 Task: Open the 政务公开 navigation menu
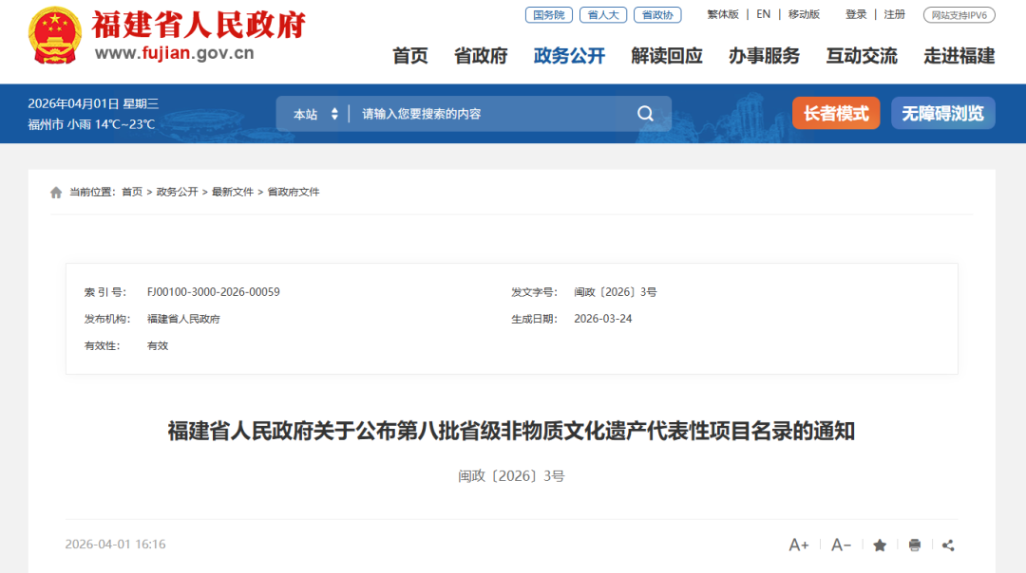568,56
